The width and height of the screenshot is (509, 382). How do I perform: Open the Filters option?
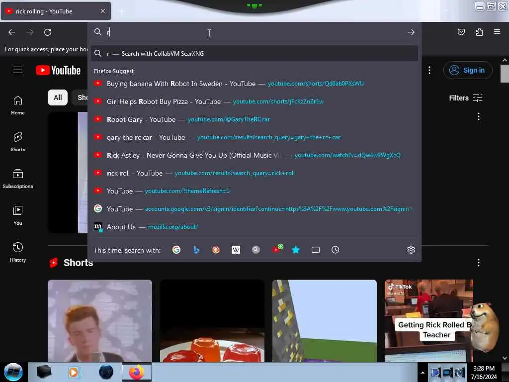(x=466, y=98)
